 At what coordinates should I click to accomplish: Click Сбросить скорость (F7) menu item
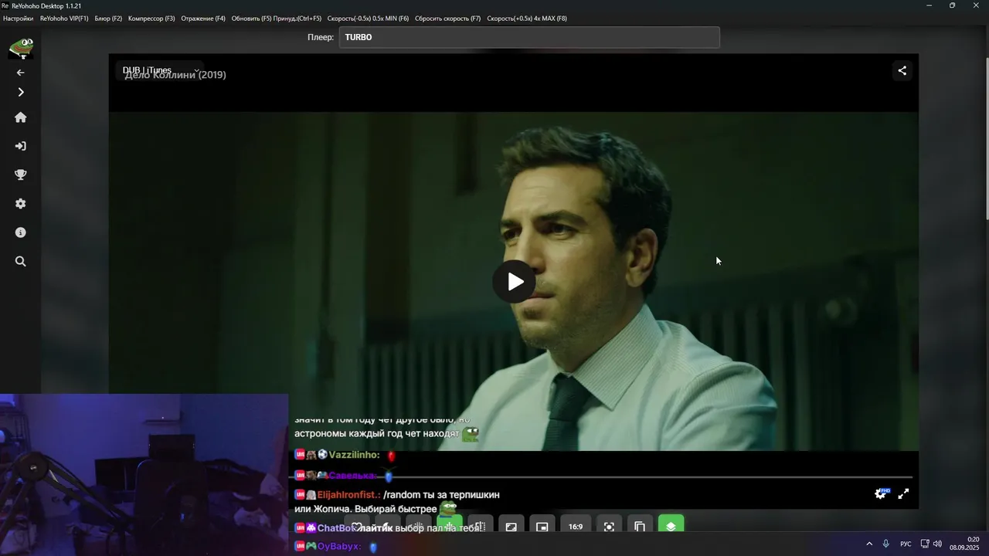(447, 19)
